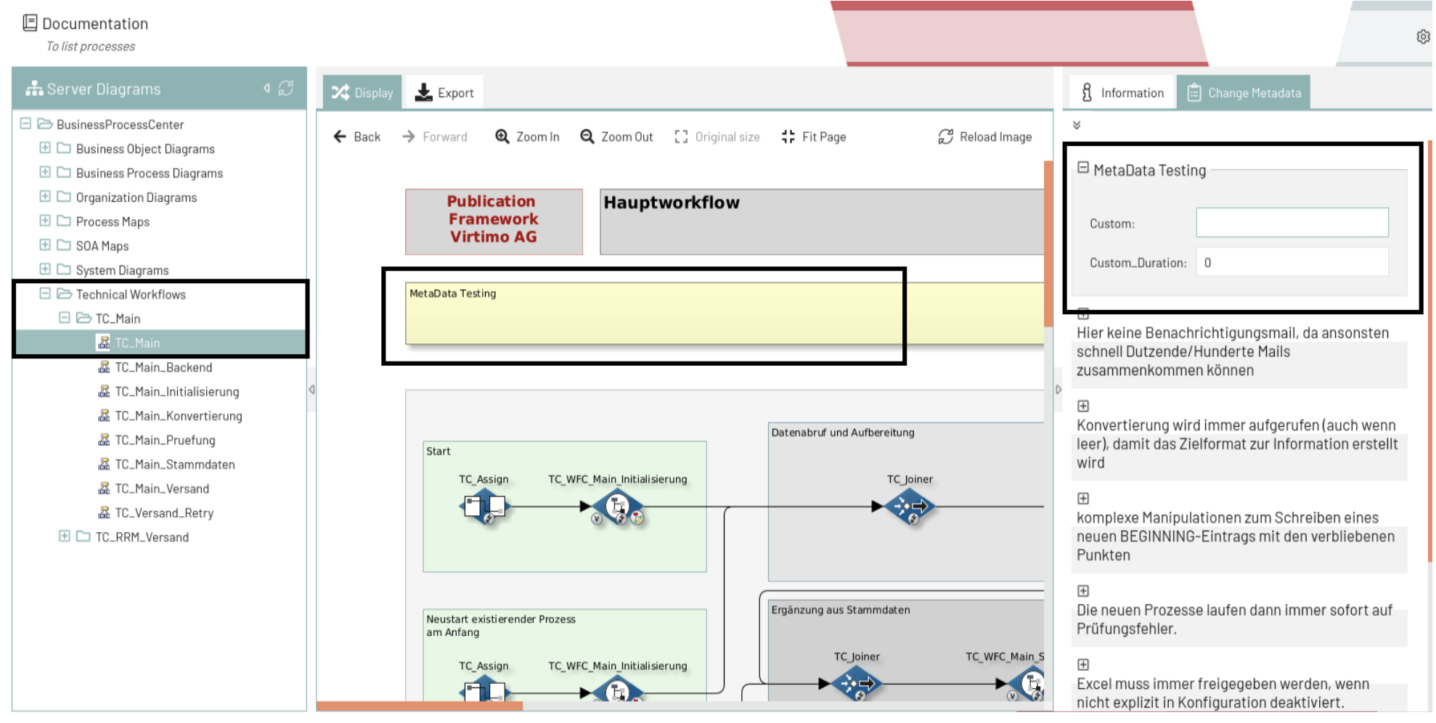
Task: Click the Back navigation button
Action: click(x=357, y=136)
